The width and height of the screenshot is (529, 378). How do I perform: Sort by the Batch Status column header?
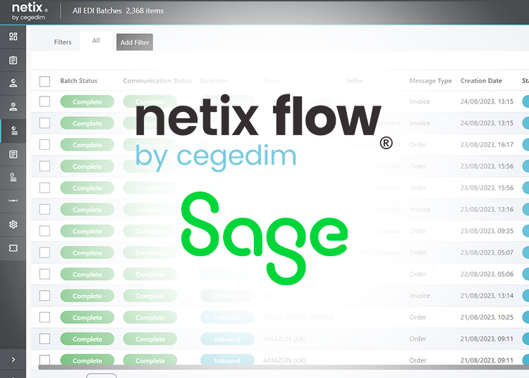[x=78, y=81]
